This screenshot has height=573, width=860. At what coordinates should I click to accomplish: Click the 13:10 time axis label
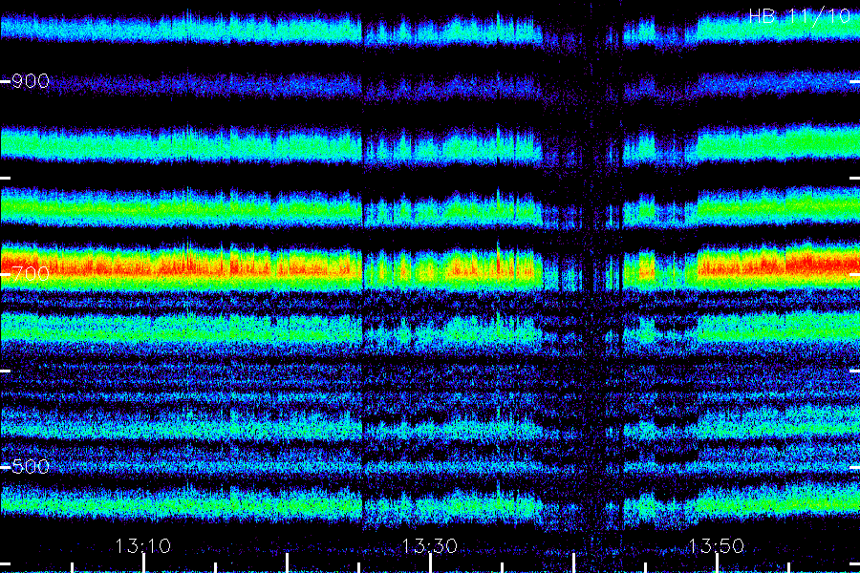pos(143,546)
